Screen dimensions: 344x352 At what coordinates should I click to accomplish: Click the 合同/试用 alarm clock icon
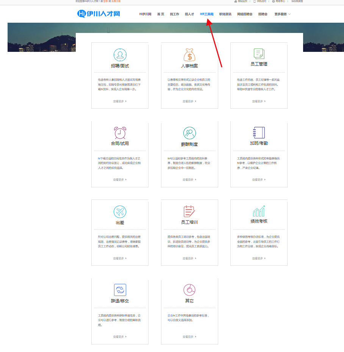click(120, 133)
